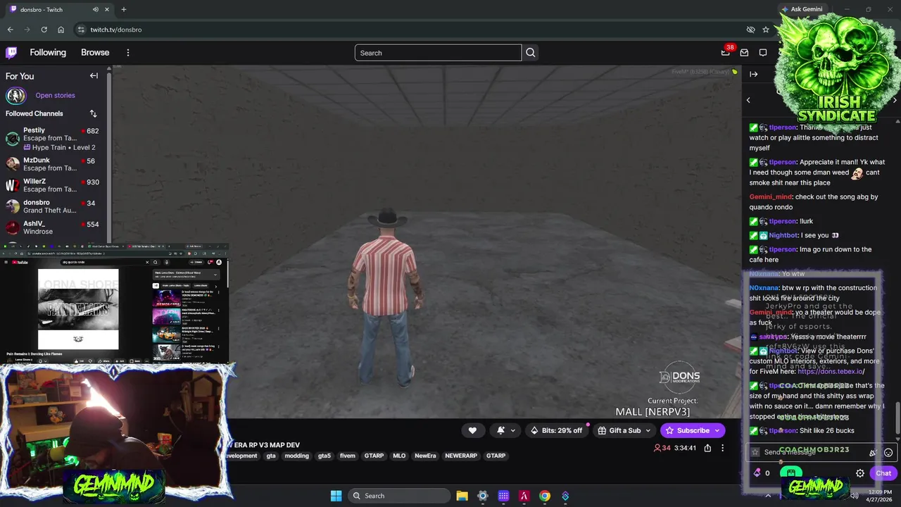The image size is (901, 507).
Task: Show next pinned chat item arrow
Action: pyautogui.click(x=895, y=100)
